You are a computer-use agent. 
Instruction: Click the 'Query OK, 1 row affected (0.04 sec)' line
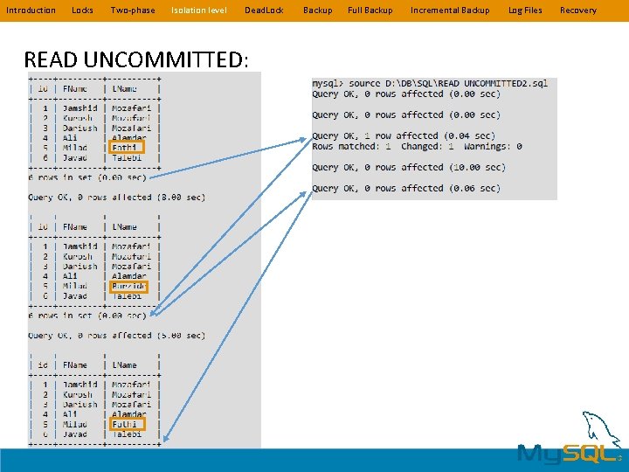point(404,135)
